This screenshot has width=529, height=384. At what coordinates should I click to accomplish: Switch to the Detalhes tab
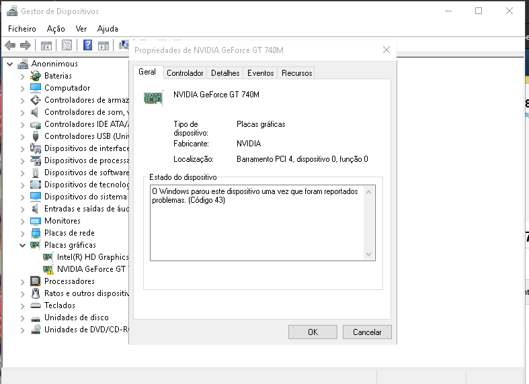click(x=225, y=73)
